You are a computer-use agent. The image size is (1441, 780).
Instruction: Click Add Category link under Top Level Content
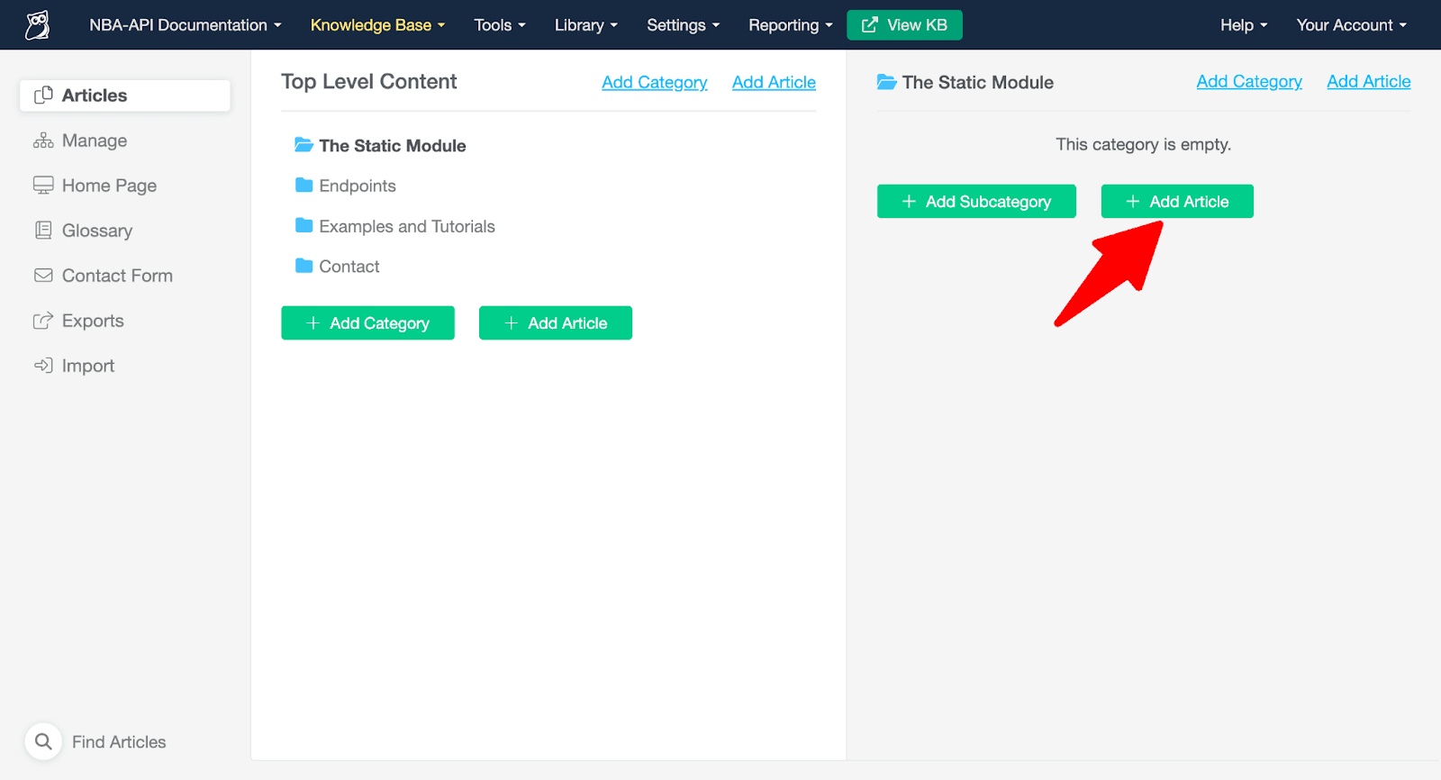(655, 82)
